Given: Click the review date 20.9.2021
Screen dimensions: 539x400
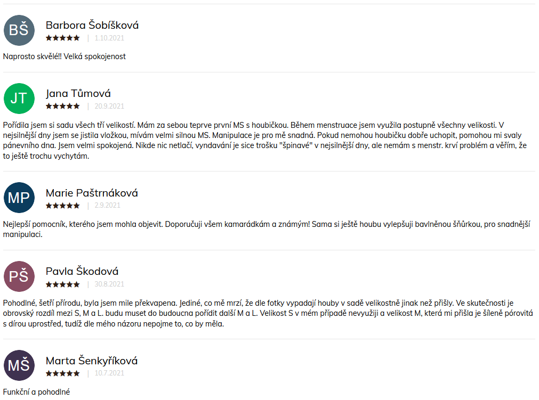Looking at the screenshot, I should tap(109, 106).
